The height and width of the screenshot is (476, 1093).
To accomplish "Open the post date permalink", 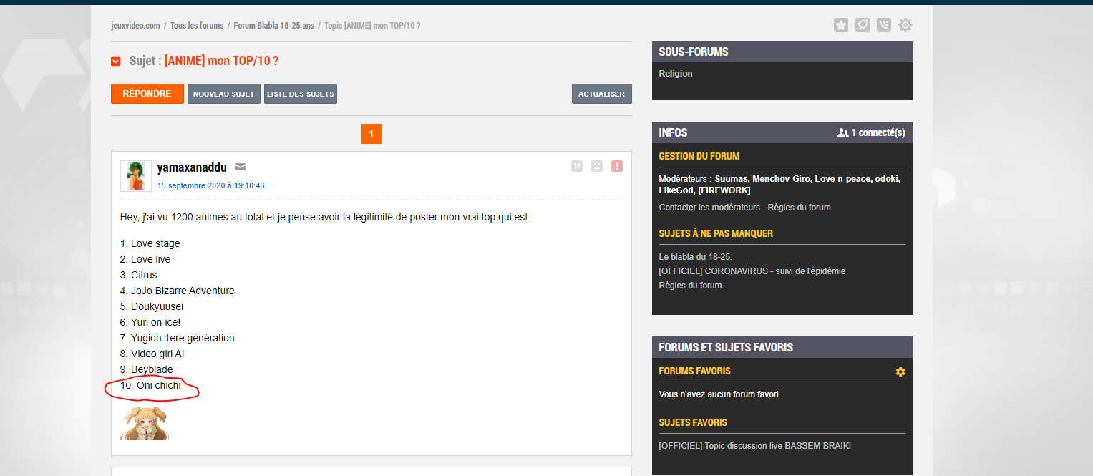I will [211, 185].
